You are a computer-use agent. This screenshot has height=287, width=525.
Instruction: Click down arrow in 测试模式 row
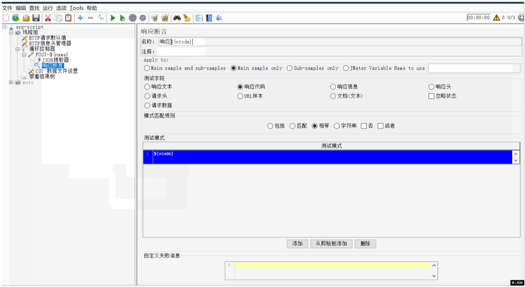click(516, 161)
